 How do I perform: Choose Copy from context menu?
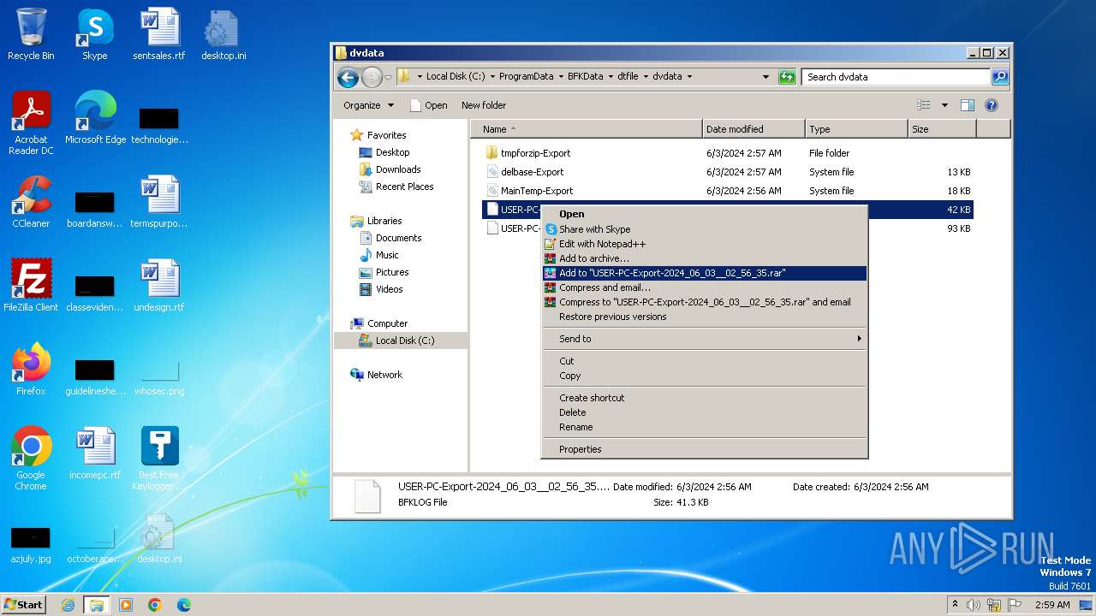coord(705,376)
